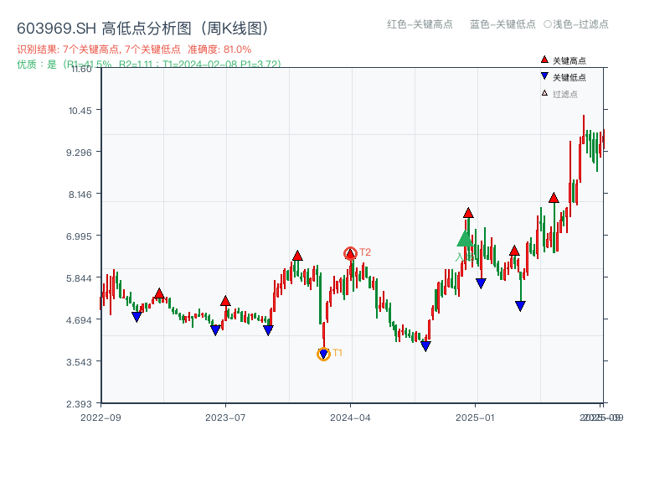
Task: Click the green 优质 quality result line
Action: [149, 65]
